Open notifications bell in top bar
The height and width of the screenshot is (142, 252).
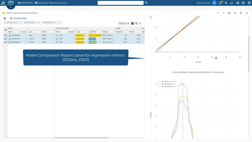220,3
